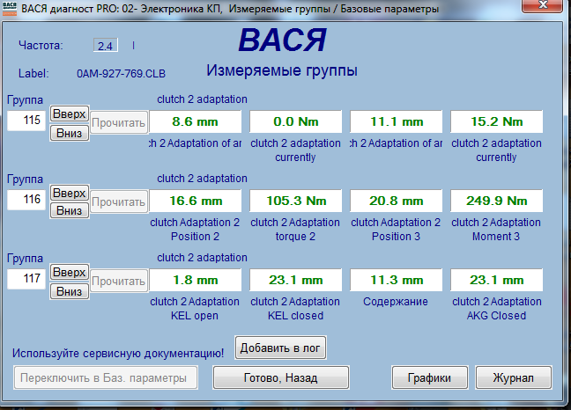Click Добавить в лог button
The height and width of the screenshot is (410, 571).
[x=280, y=348]
